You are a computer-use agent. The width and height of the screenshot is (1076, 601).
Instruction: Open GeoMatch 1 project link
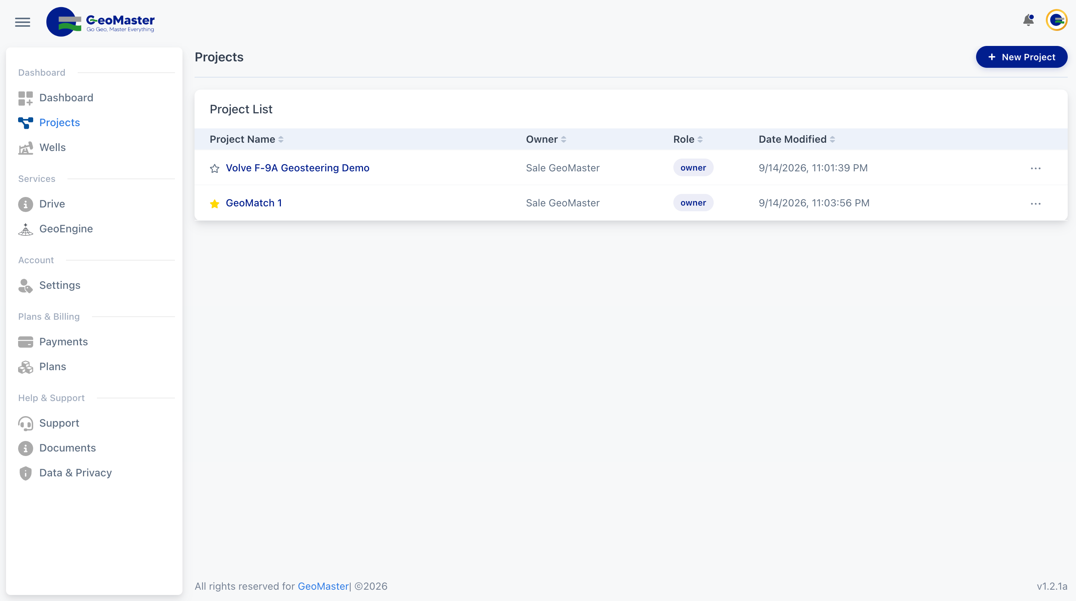254,203
